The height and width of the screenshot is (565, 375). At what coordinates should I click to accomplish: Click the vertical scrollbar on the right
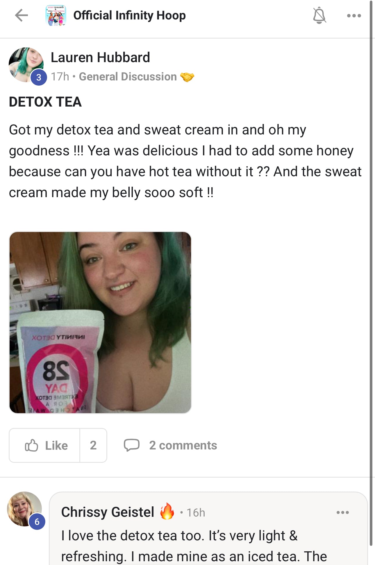[371, 273]
